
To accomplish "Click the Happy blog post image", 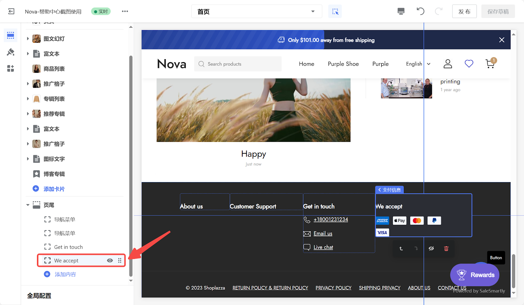I will (x=253, y=110).
